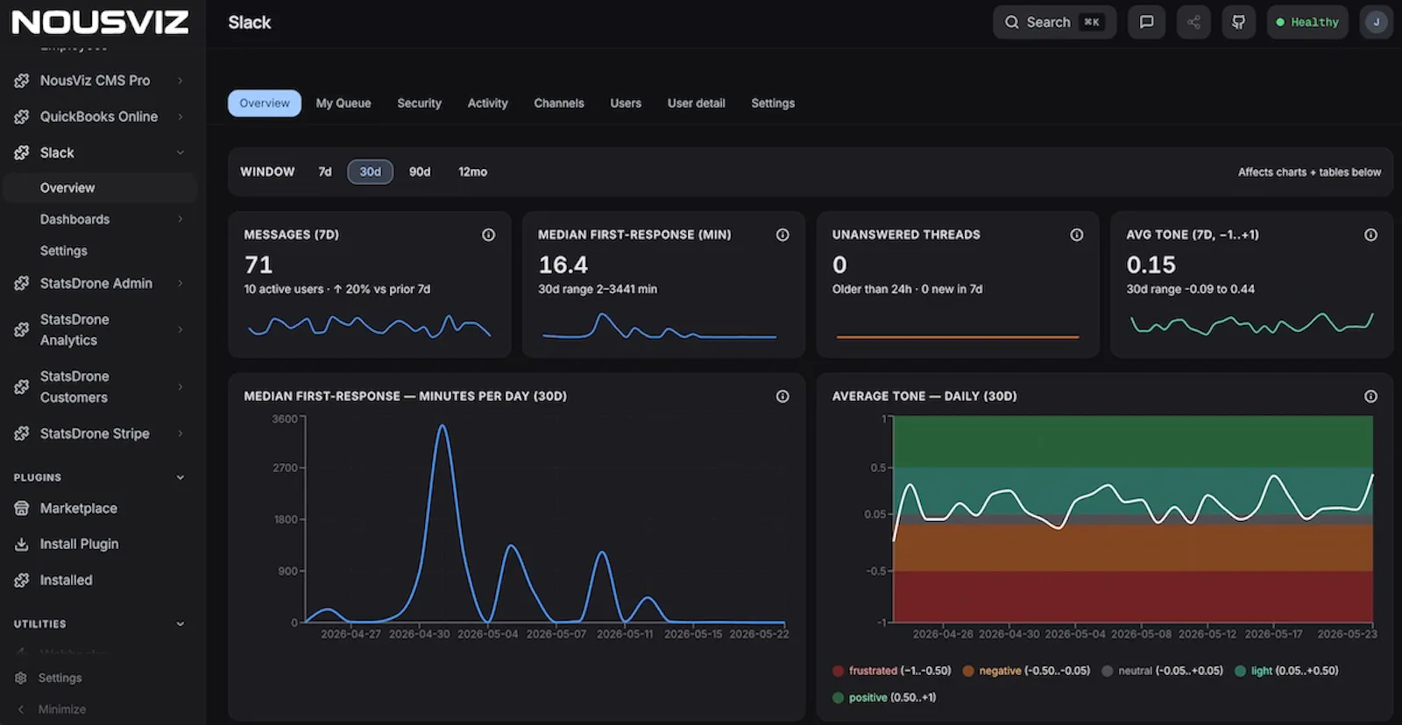Screen dimensions: 1402x725
Task: Collapse the Plugins section chevron
Action: pos(181,477)
